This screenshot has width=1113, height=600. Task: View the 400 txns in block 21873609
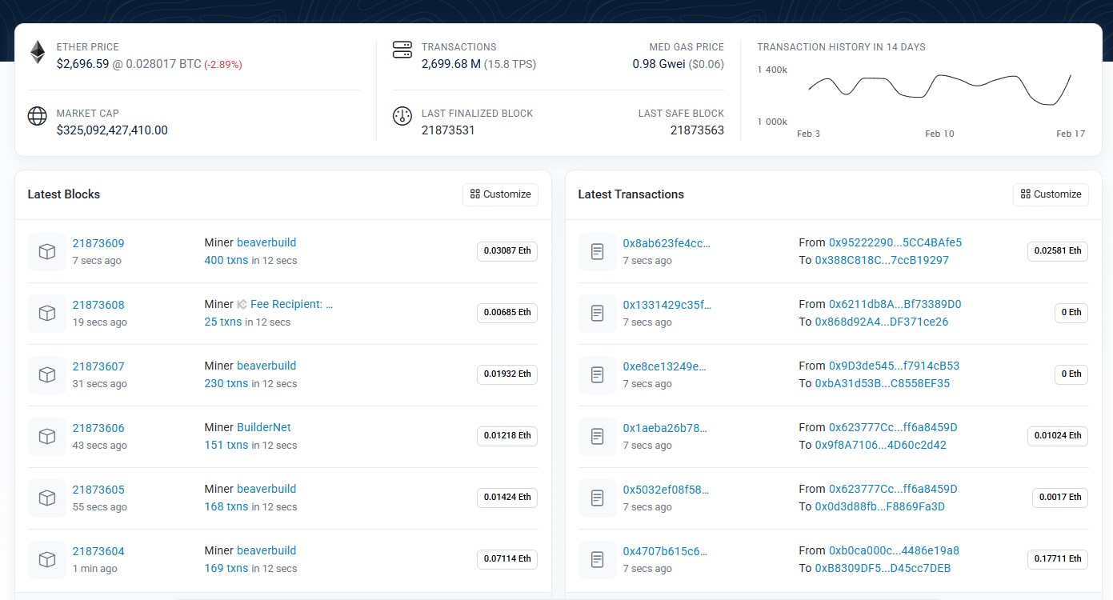tap(226, 260)
